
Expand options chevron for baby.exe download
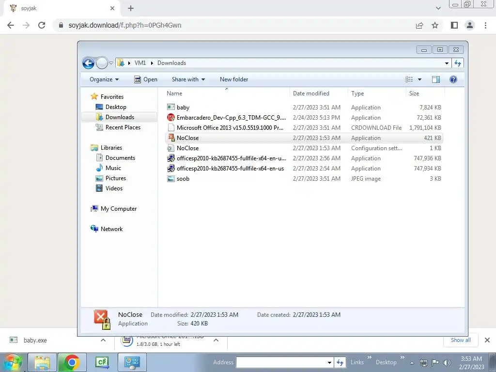pyautogui.click(x=103, y=341)
